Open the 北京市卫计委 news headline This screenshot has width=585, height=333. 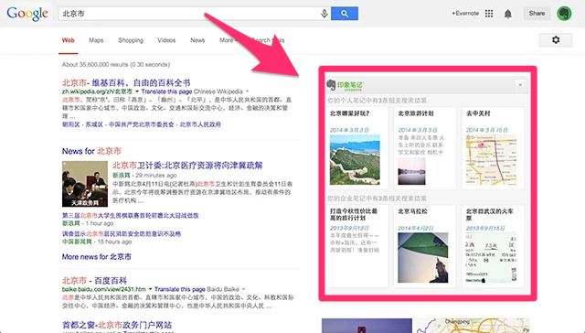[187, 165]
